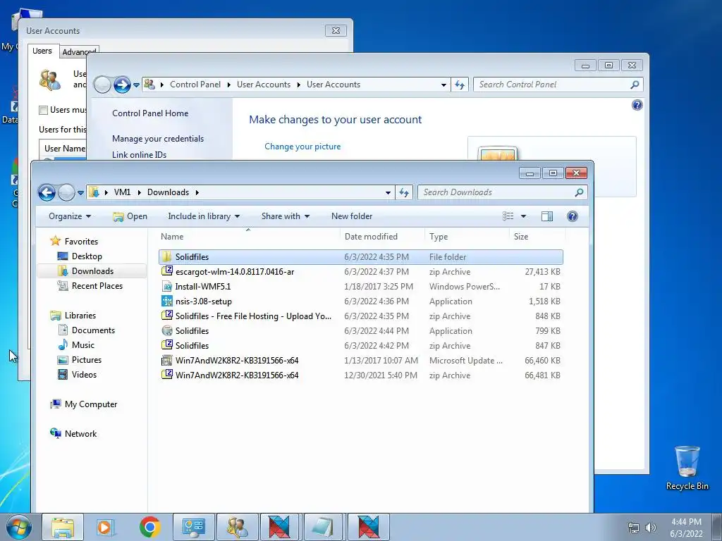Expand arrow after Downloads in breadcrumb
The width and height of the screenshot is (722, 541).
[x=197, y=192]
